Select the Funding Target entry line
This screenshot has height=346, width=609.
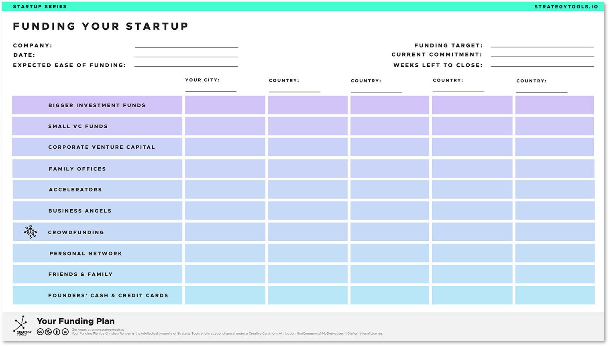542,46
